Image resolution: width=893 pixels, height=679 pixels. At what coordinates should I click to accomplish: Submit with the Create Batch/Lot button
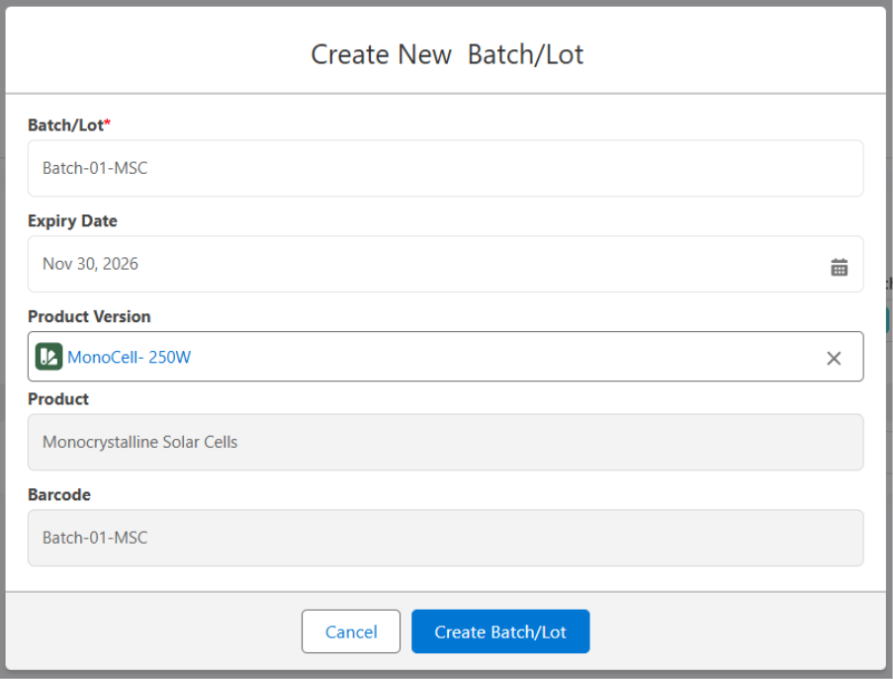click(x=500, y=632)
